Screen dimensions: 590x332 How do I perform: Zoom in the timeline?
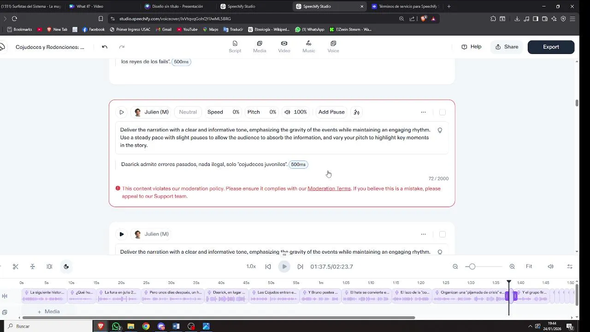[512, 267]
